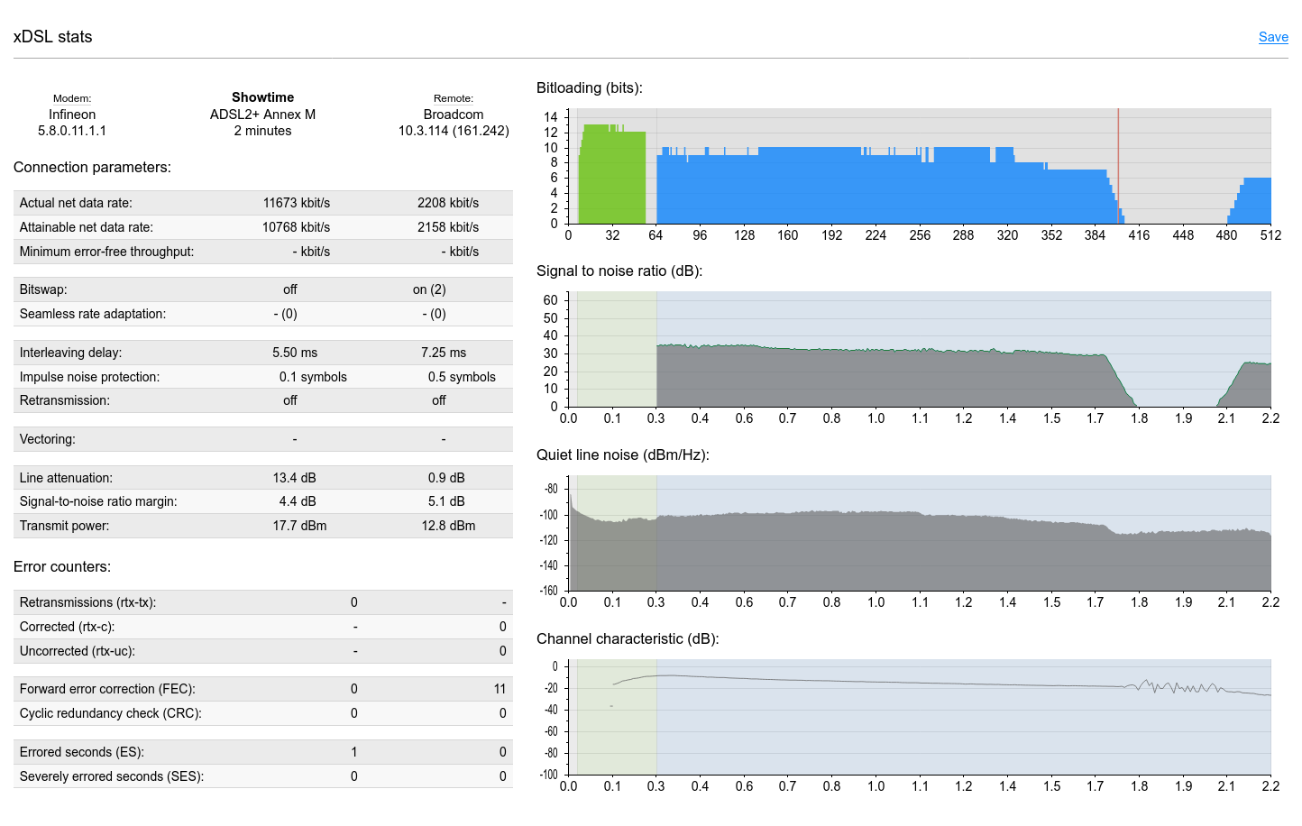
Task: Click remote version 10.3.114 (161.242)
Action: 454,131
